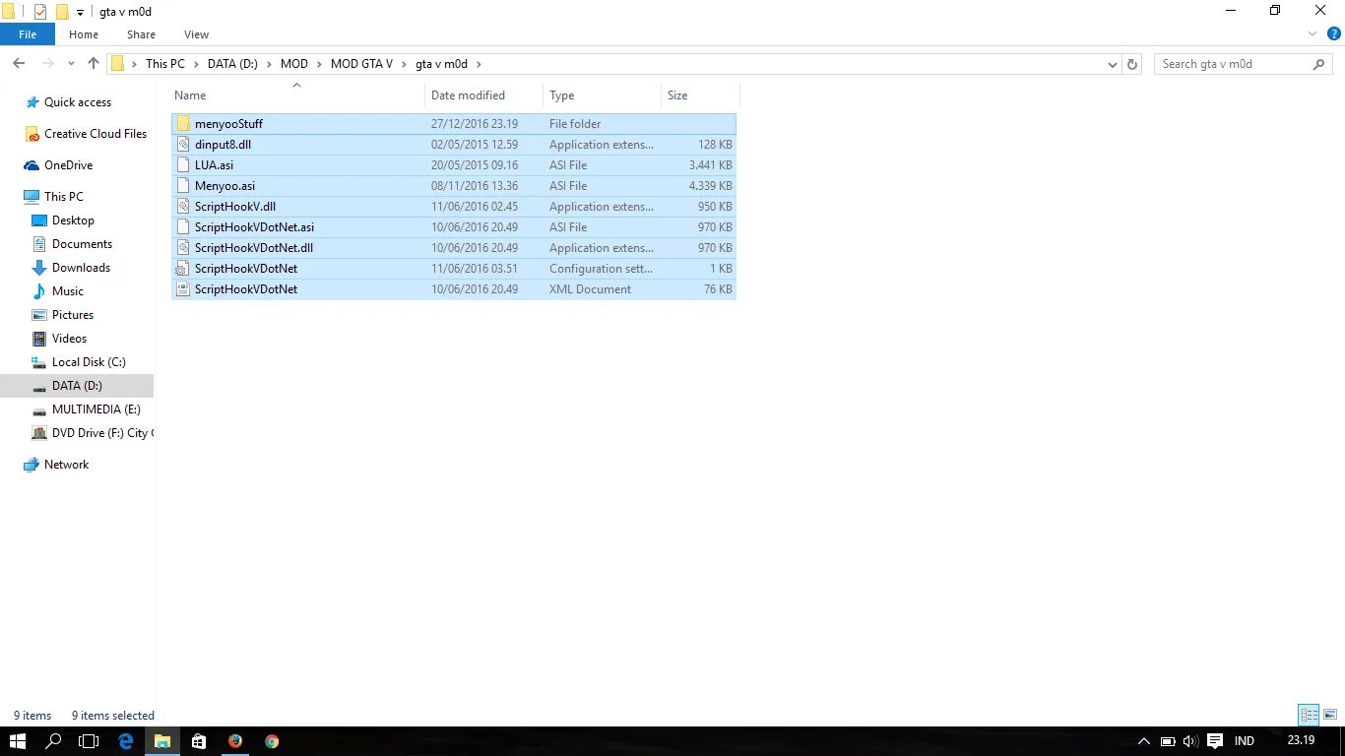
Task: Open the Windows Start menu
Action: 18,741
